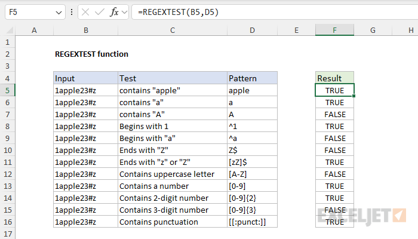Select row 1 header
This screenshot has width=418, height=239.
[x=7, y=42]
